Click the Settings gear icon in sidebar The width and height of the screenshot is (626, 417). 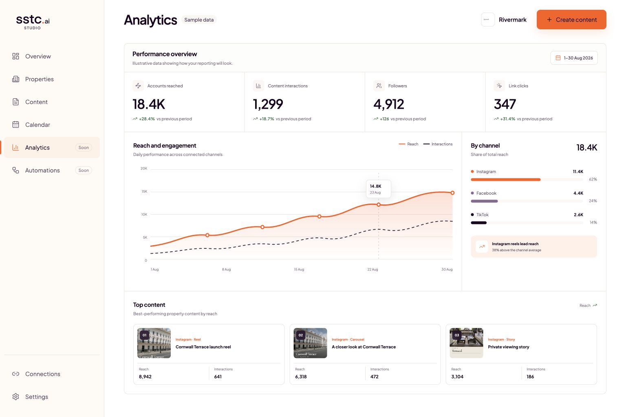(x=15, y=397)
